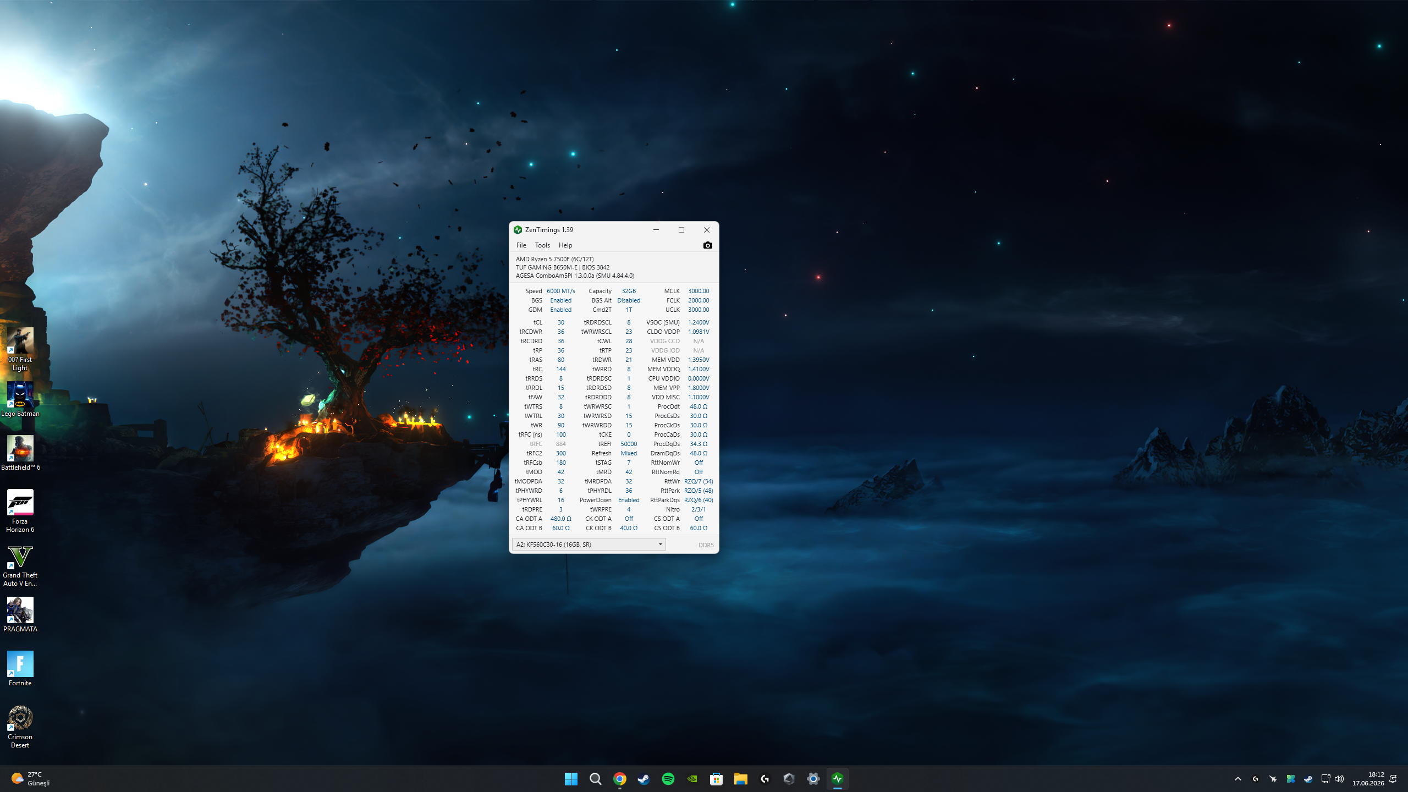Open notifications via the bell icon
Viewport: 1408px width, 792px height.
[1393, 779]
